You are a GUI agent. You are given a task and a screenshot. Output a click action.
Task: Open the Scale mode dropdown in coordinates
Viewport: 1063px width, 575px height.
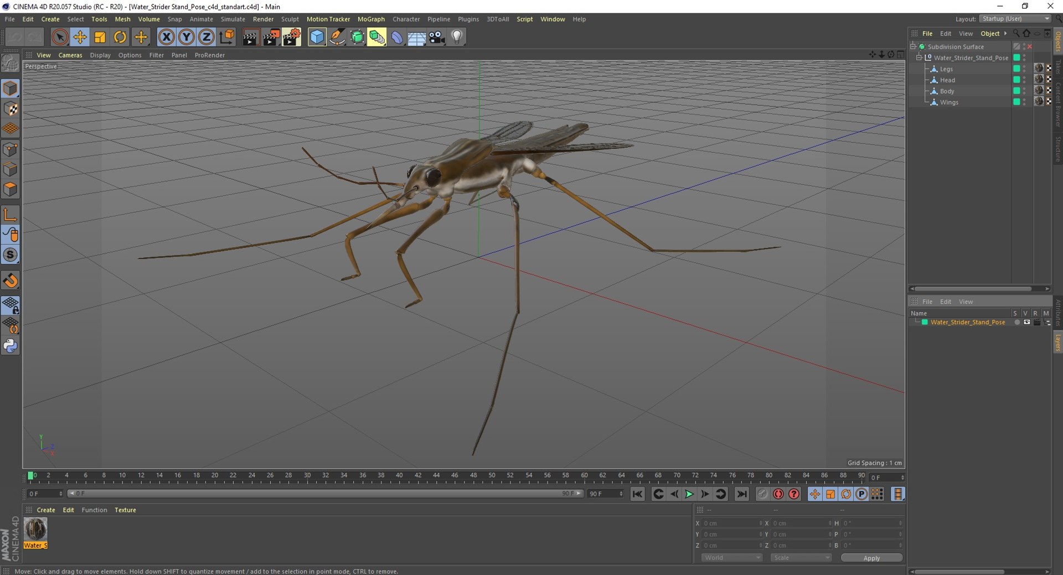(x=801, y=558)
